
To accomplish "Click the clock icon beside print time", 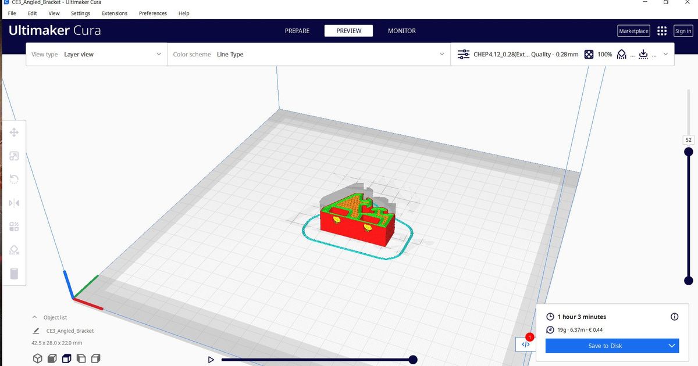I will [550, 317].
